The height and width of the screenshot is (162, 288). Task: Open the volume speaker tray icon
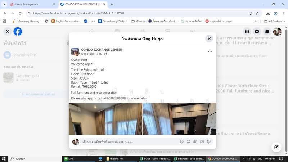(248, 159)
